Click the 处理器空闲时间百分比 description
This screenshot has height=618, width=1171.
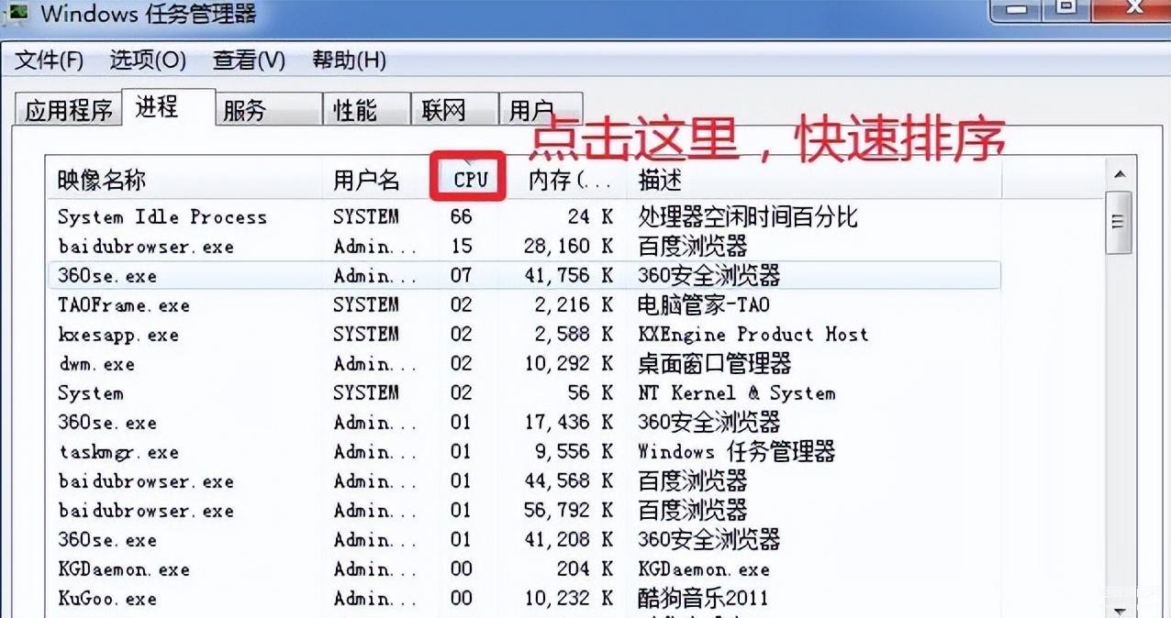point(748,217)
